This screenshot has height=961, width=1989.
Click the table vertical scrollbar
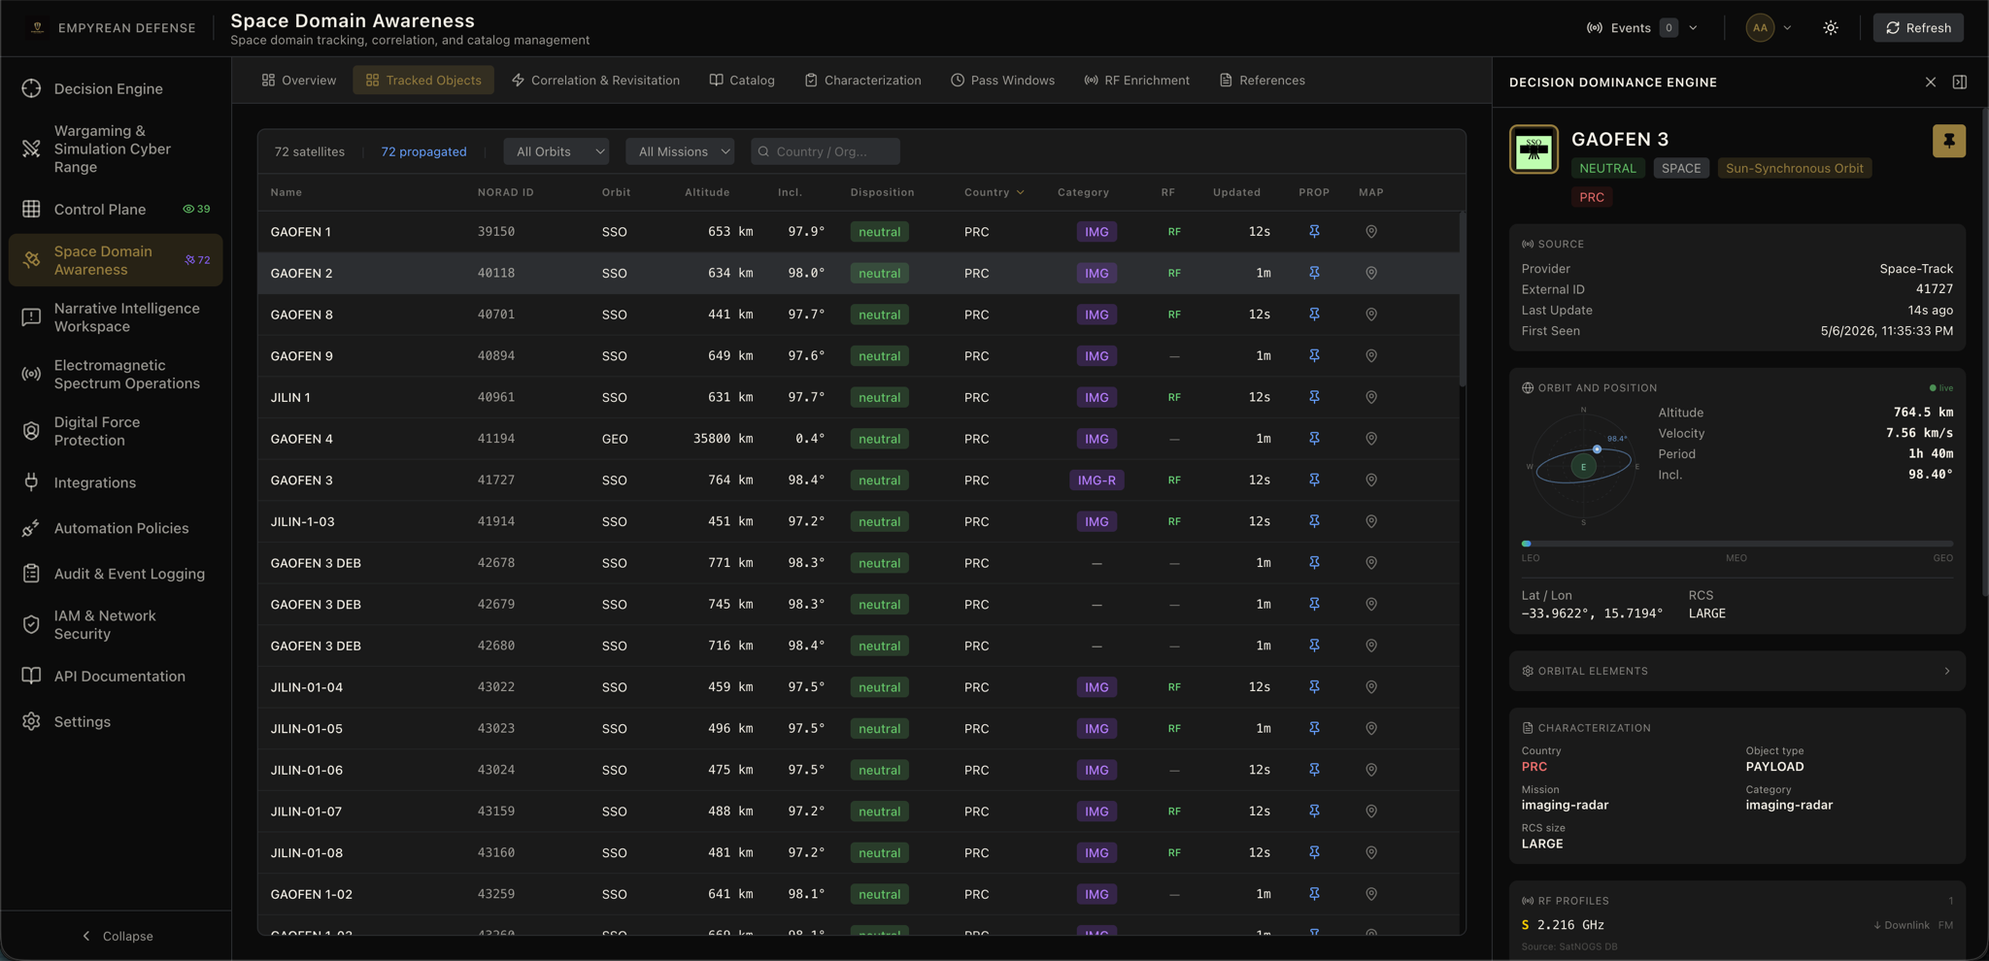[x=1463, y=299]
